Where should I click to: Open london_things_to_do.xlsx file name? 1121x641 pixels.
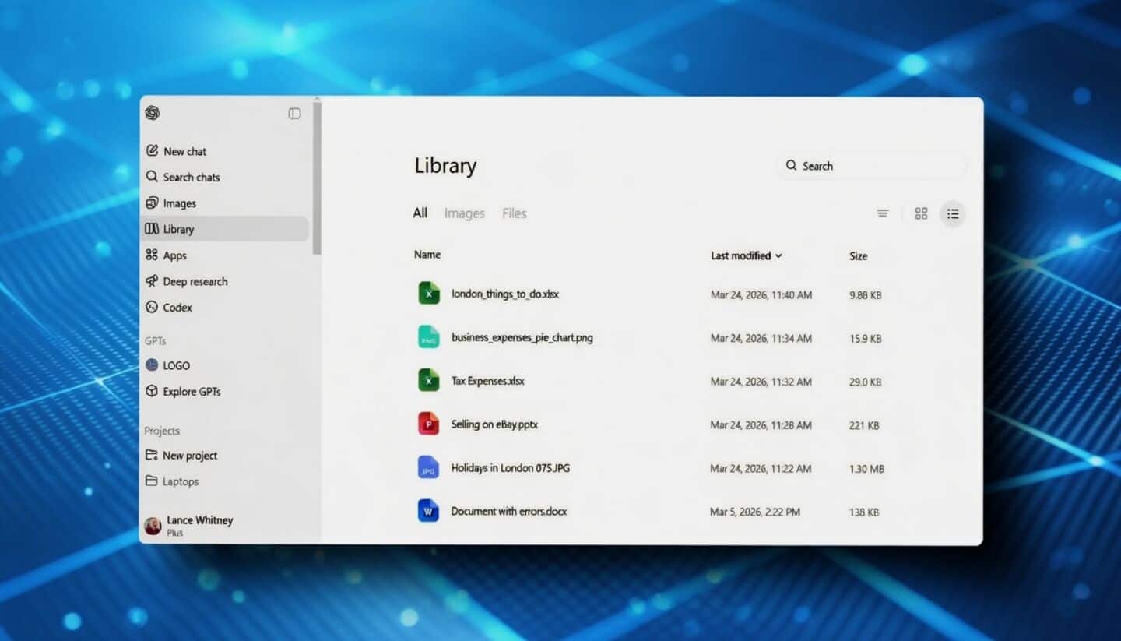tap(505, 294)
